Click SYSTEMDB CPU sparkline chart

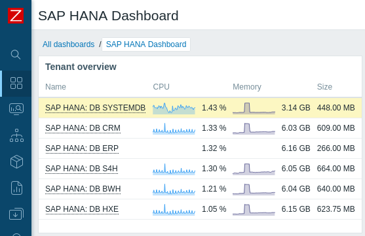coord(174,108)
